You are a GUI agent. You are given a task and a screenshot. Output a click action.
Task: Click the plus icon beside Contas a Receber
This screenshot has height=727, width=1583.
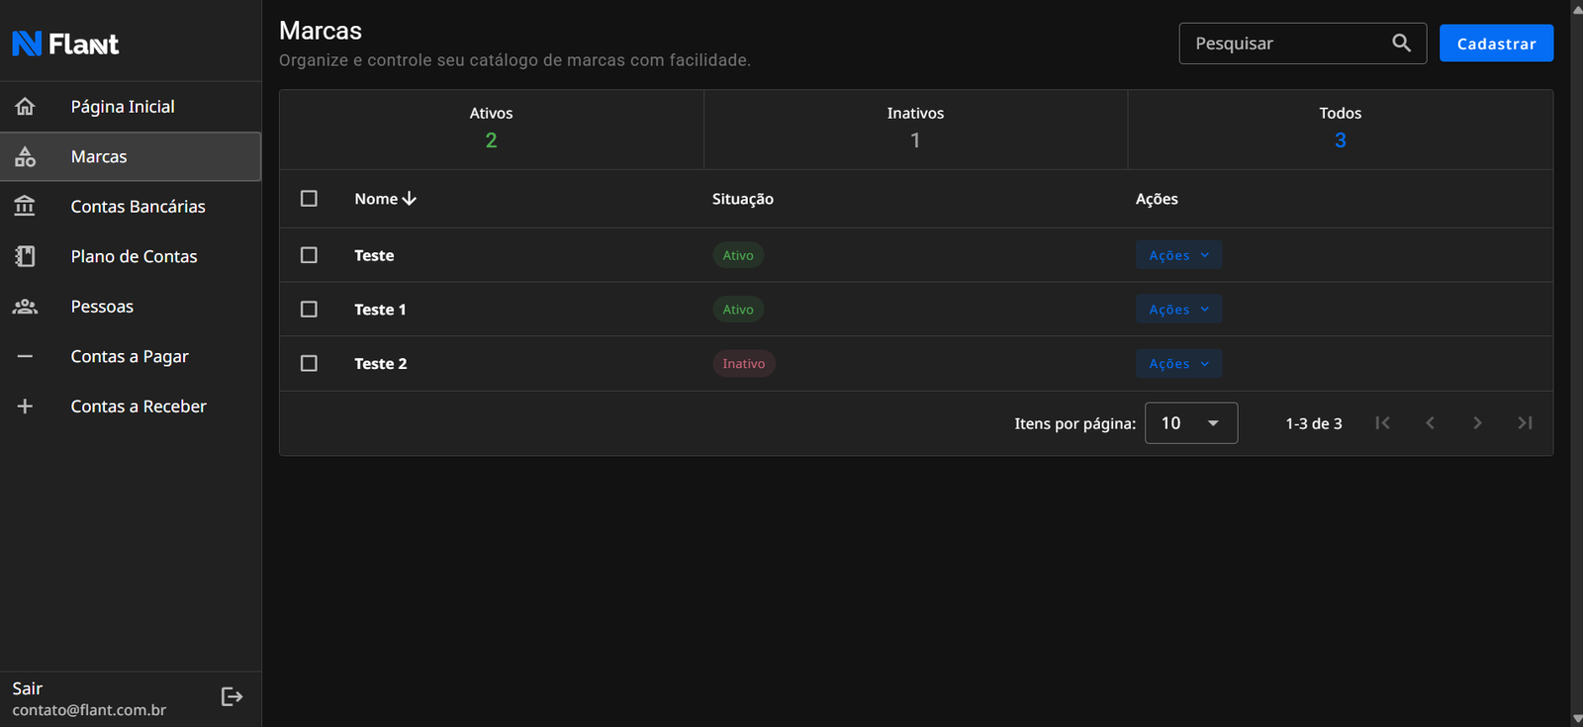coord(25,407)
